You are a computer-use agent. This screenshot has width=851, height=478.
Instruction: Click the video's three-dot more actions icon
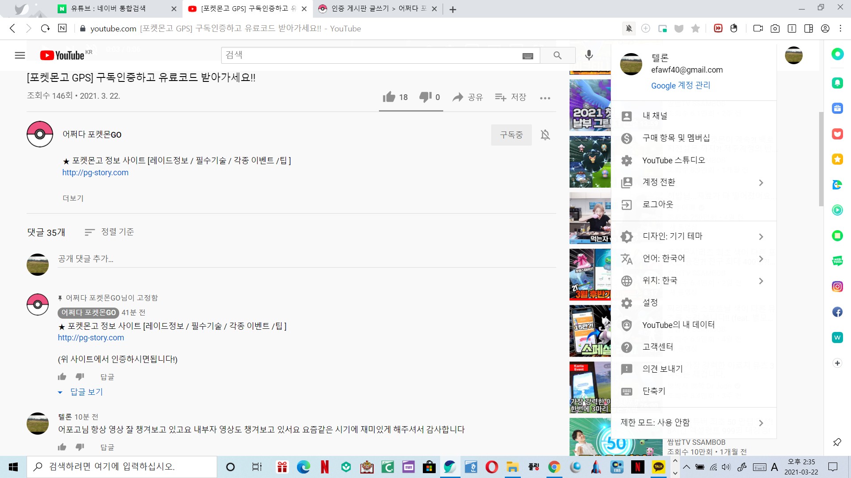545,98
